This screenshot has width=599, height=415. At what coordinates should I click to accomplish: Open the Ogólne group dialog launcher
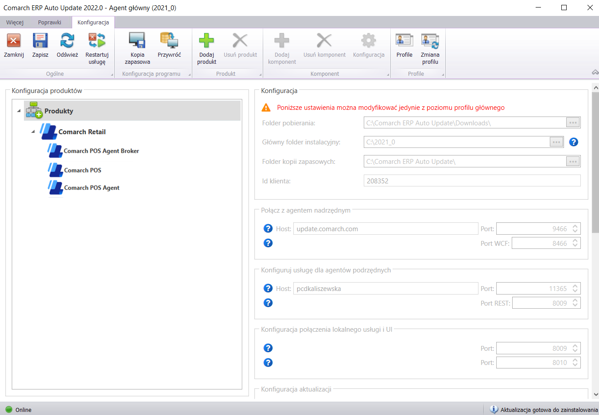click(112, 75)
